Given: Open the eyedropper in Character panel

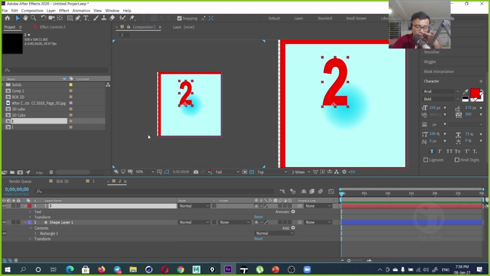Looking at the screenshot, I should pyautogui.click(x=465, y=92).
